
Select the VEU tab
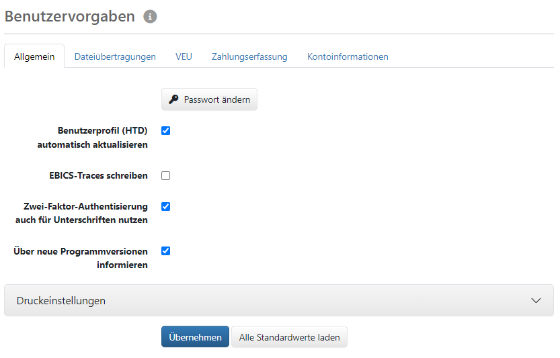pyautogui.click(x=184, y=56)
